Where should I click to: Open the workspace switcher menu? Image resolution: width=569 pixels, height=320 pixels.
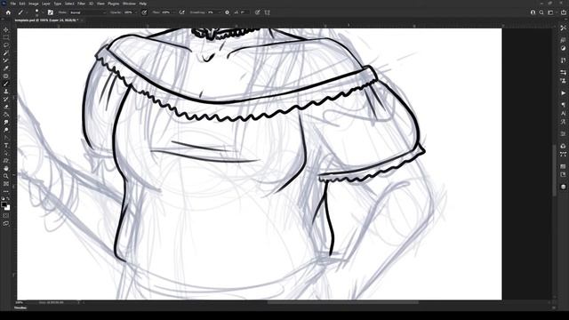pos(551,12)
